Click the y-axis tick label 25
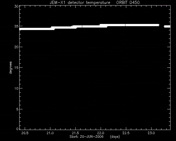Viewport: 176px width, 141px height. (x=16, y=26)
